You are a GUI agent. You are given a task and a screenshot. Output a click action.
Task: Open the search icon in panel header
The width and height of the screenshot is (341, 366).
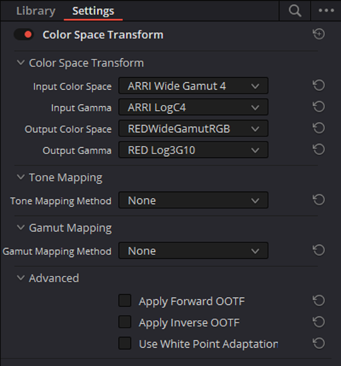pyautogui.click(x=295, y=11)
